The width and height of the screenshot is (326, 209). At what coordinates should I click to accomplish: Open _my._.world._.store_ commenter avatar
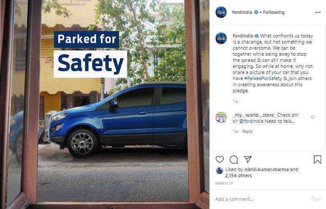pos(221,117)
